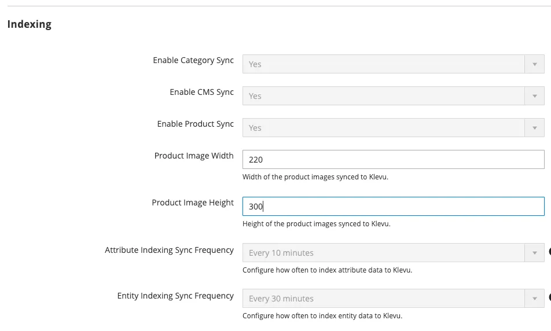Click 'Height of the product images' note
The height and width of the screenshot is (331, 551).
(x=316, y=223)
